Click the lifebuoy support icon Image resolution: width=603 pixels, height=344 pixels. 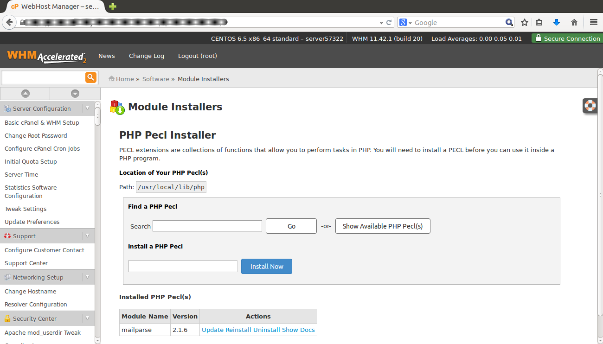590,105
